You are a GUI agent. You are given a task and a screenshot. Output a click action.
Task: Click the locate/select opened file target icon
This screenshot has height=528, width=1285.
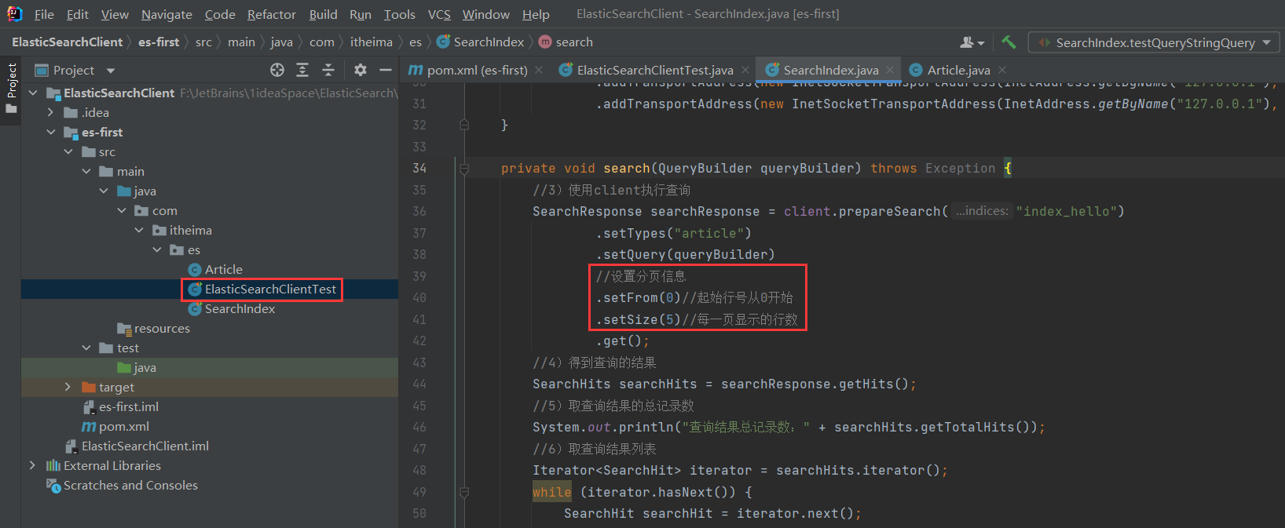277,71
